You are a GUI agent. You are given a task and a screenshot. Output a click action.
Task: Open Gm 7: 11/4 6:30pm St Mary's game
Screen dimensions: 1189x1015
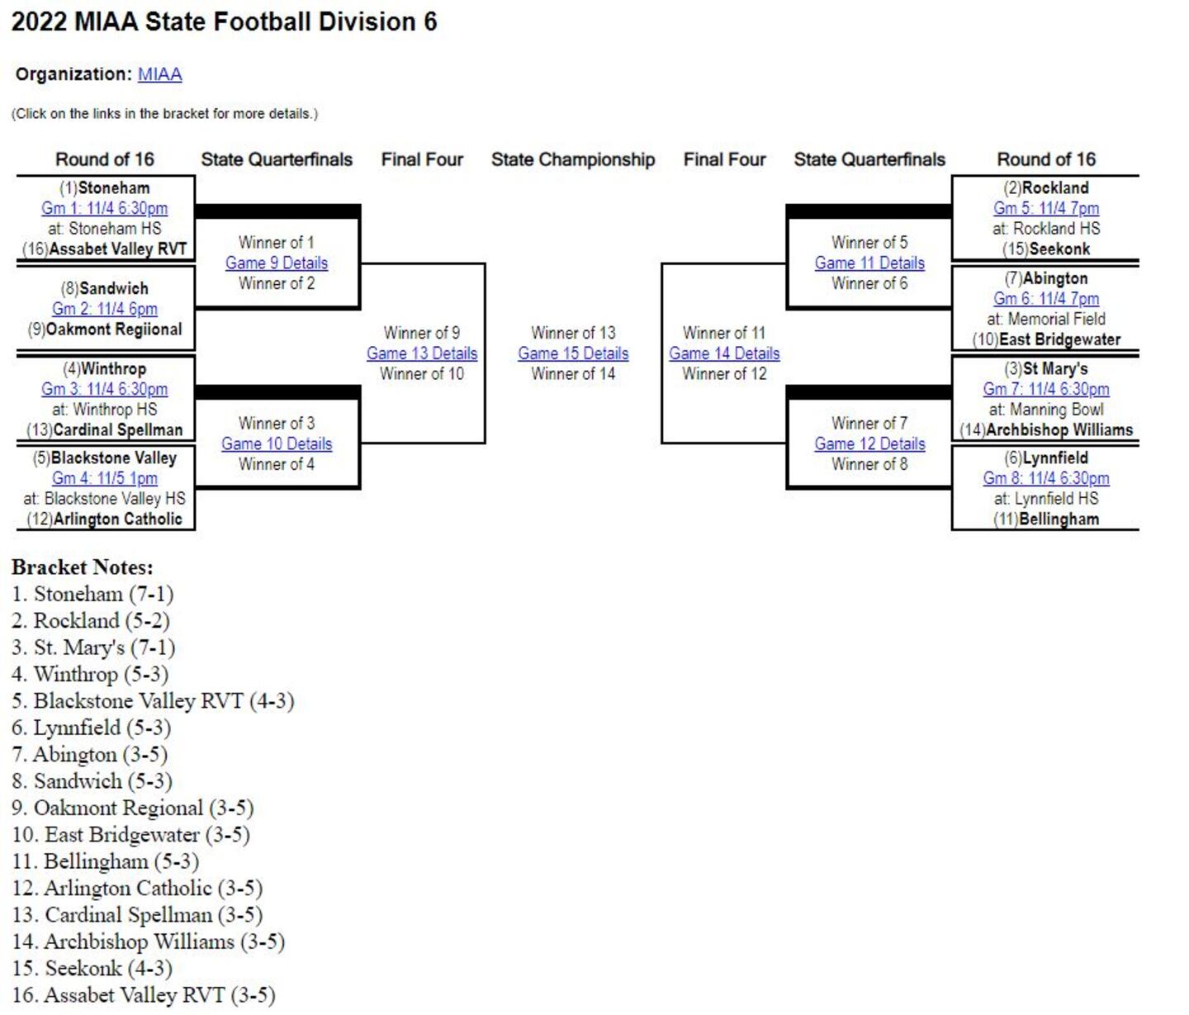coord(1046,389)
